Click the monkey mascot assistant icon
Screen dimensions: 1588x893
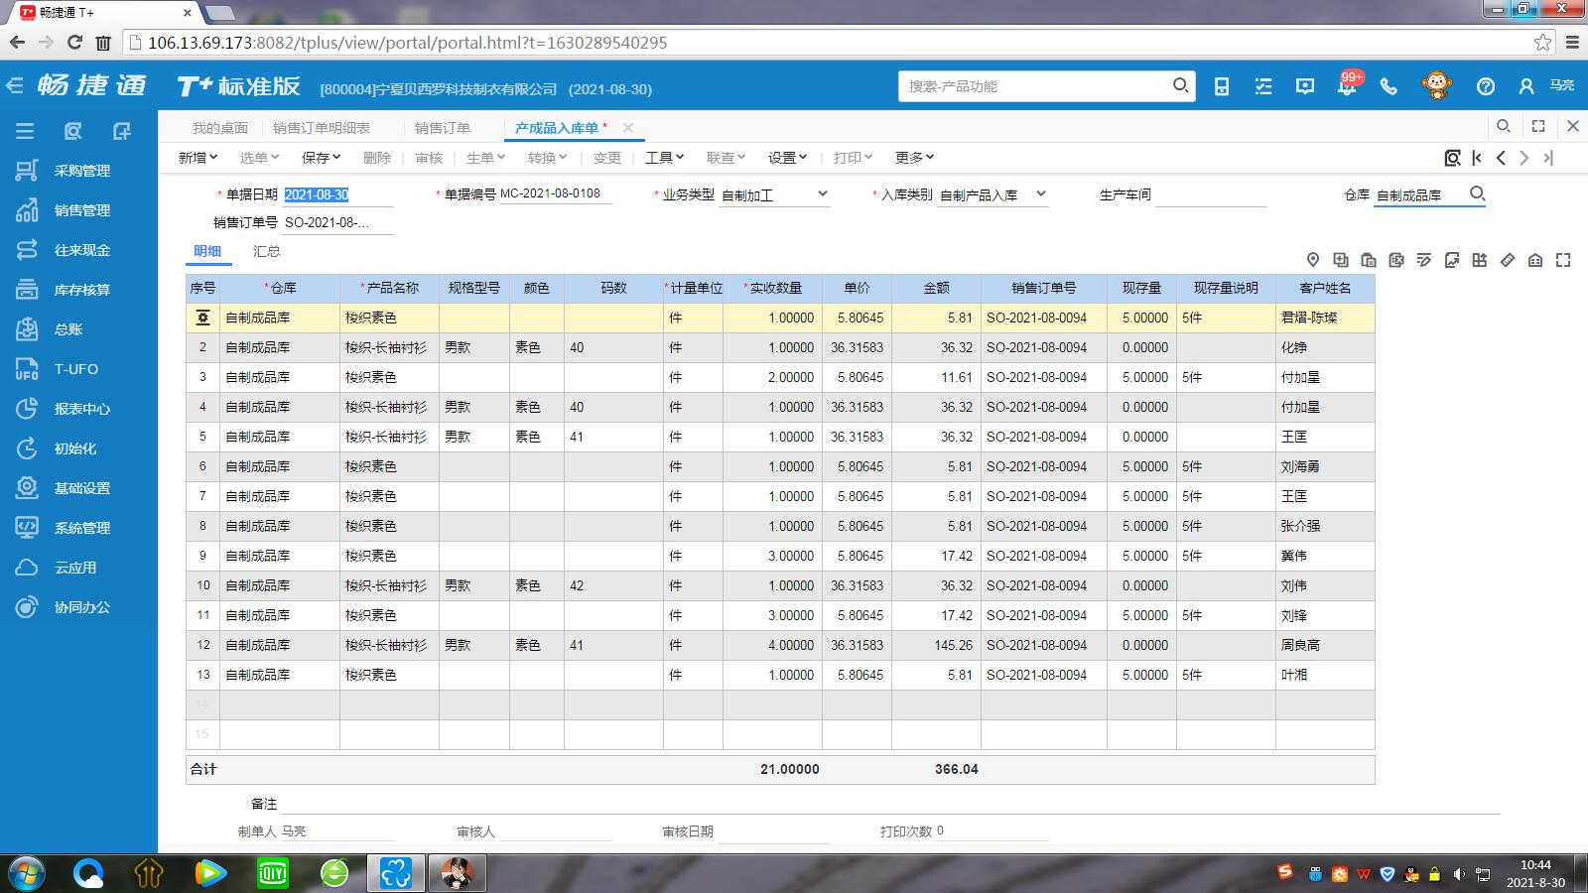1436,85
